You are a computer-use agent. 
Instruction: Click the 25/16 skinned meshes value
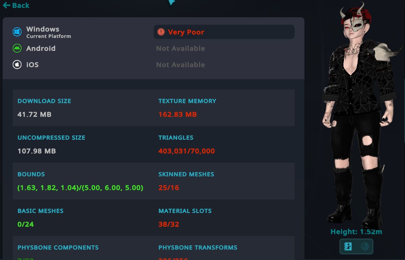click(168, 188)
